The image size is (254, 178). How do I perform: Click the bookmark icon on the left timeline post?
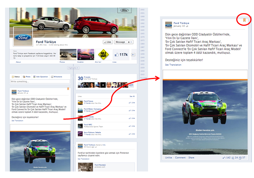point(68,88)
